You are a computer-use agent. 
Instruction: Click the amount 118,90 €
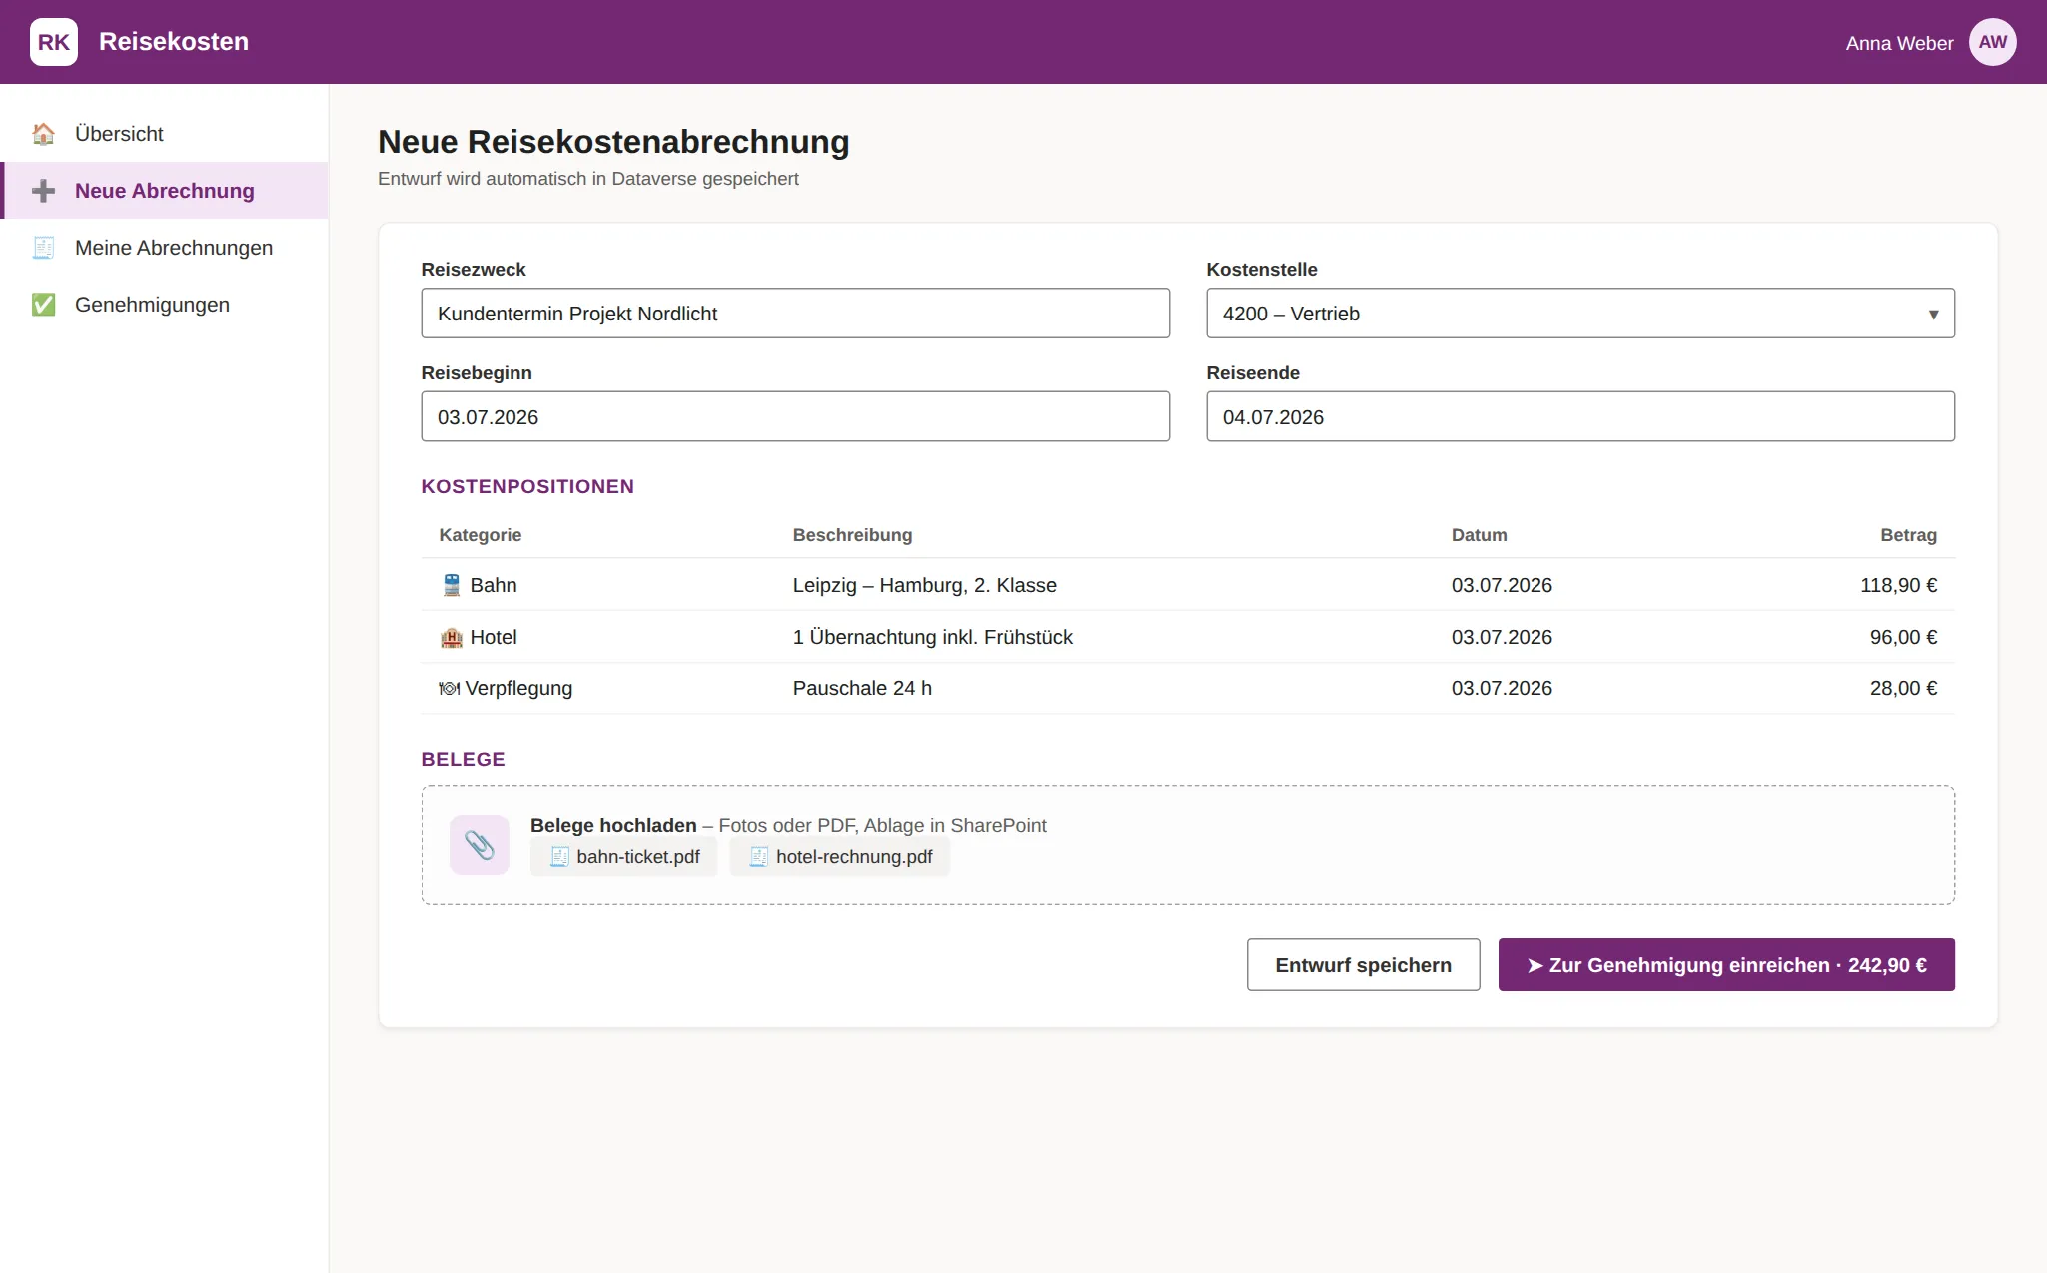(1898, 585)
